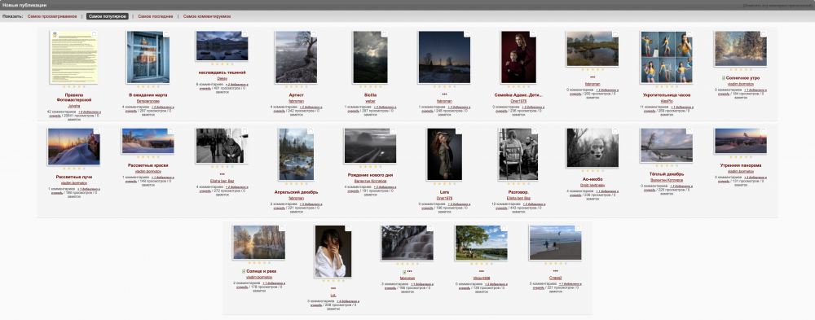The height and width of the screenshot is (320, 815).
Task: Click green icon beside waterfall photo's '***' title
Action: 403,271
